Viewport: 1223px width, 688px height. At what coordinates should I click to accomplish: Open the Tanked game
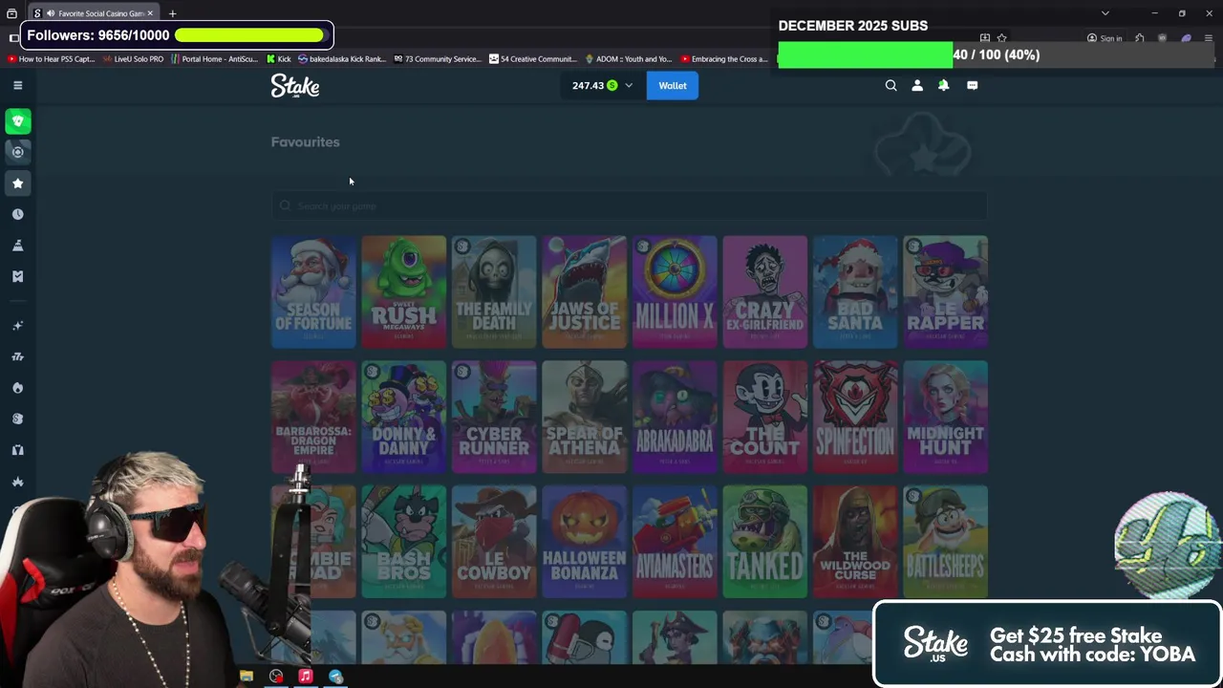click(764, 542)
